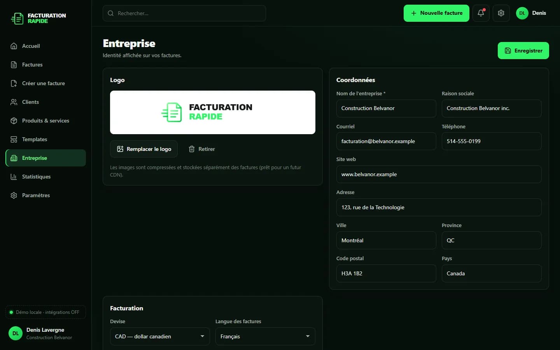This screenshot has height=350, width=560.
Task: Click the name Denis in top bar
Action: pos(539,13)
